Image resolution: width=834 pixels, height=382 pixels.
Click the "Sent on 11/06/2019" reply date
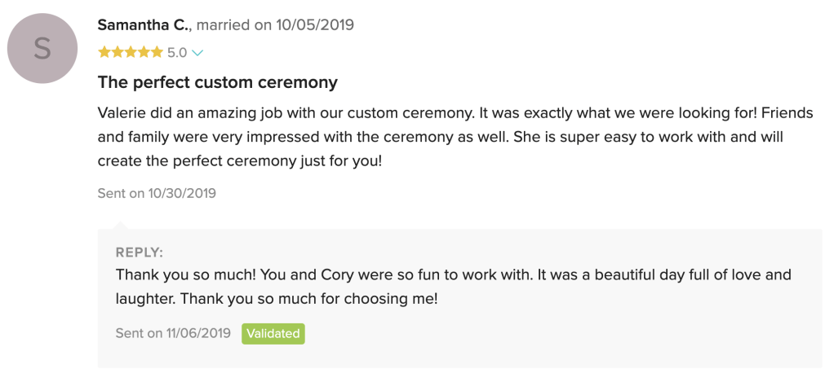click(173, 333)
